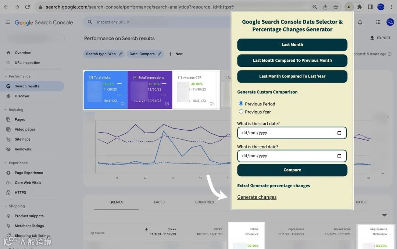
Task: Open calendar picker for start date
Action: 339,133
